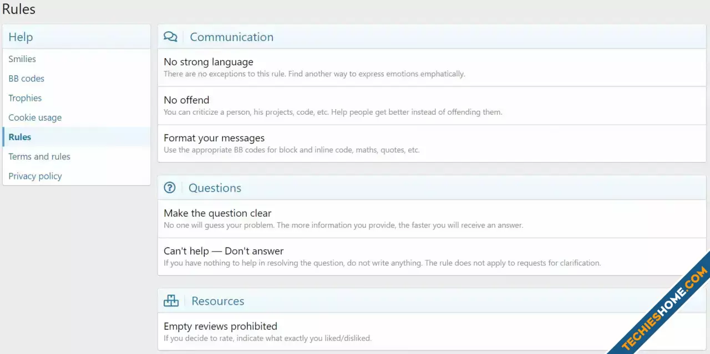Image resolution: width=710 pixels, height=354 pixels.
Task: Select the Rules sidebar item
Action: (77, 137)
